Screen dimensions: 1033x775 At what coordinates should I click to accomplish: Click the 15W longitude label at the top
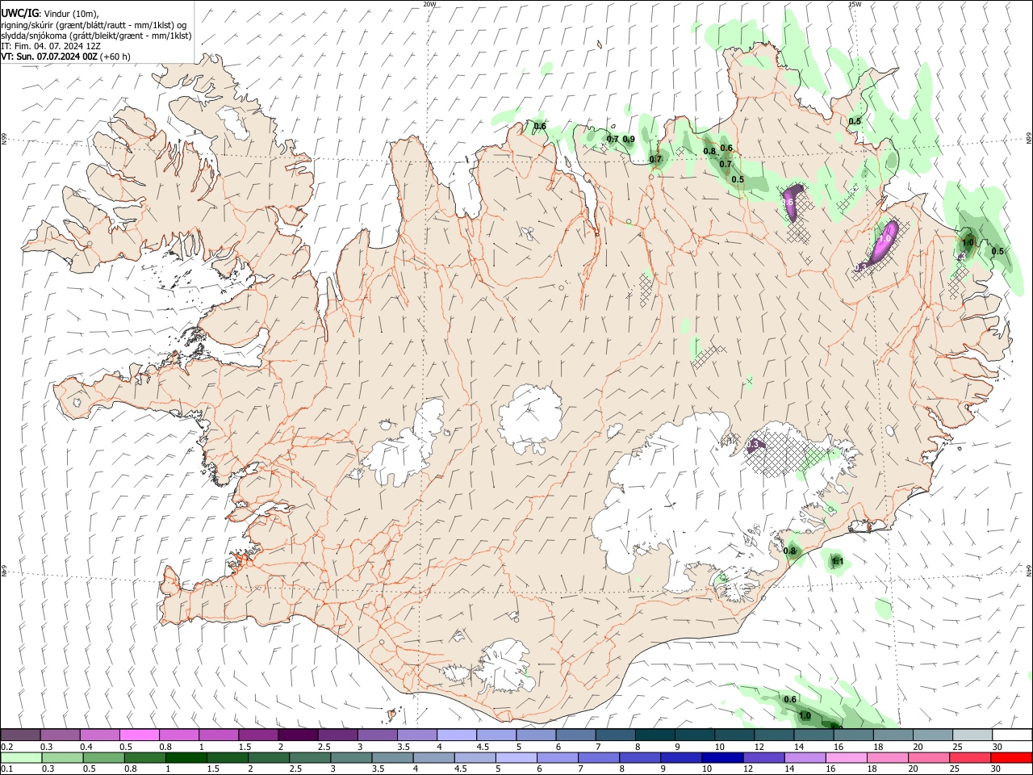pos(855,4)
